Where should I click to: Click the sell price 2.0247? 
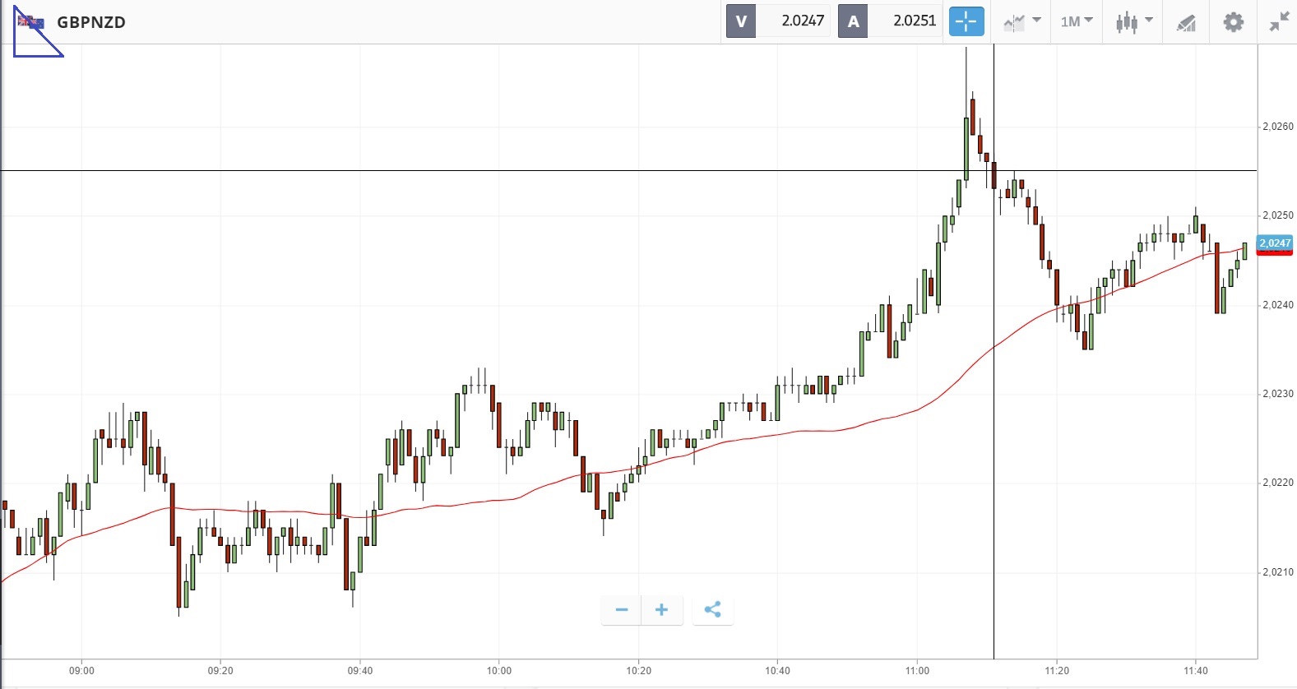[802, 21]
